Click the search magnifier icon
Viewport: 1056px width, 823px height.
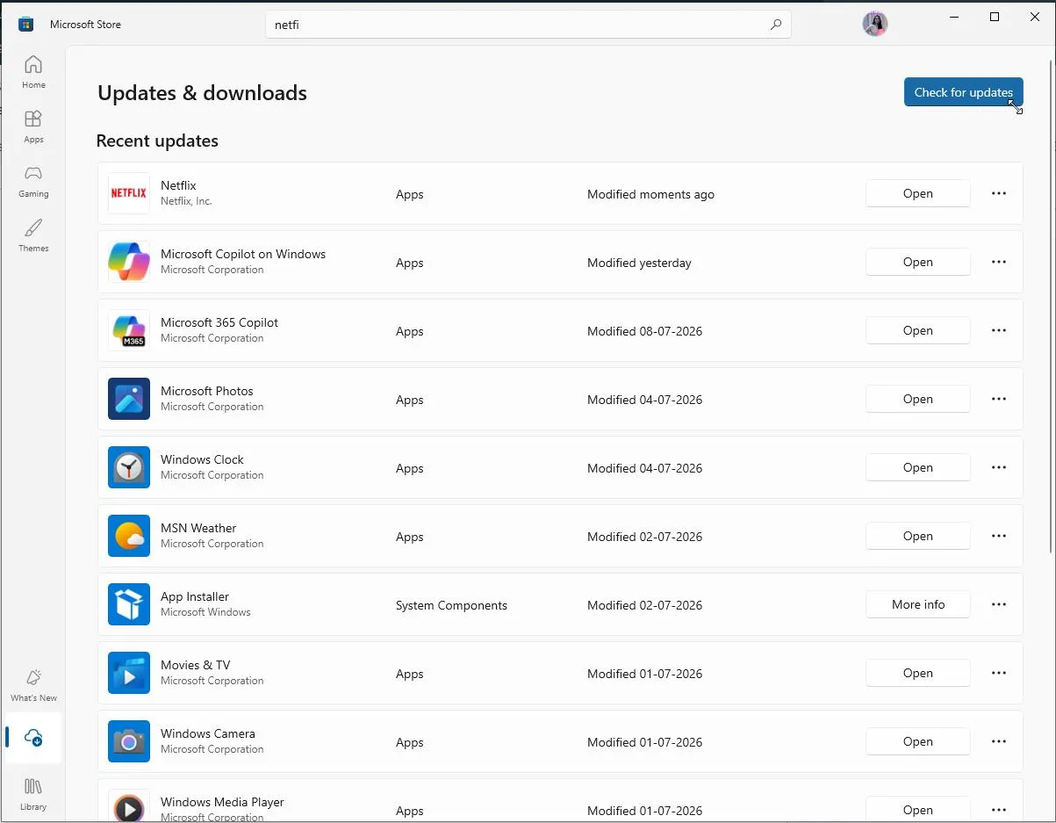775,25
